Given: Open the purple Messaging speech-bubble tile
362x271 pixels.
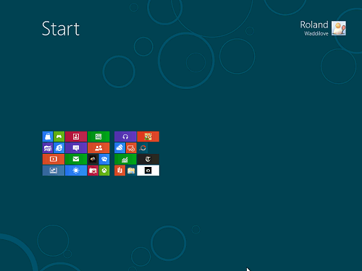Looking at the screenshot, I should pyautogui.click(x=76, y=148).
